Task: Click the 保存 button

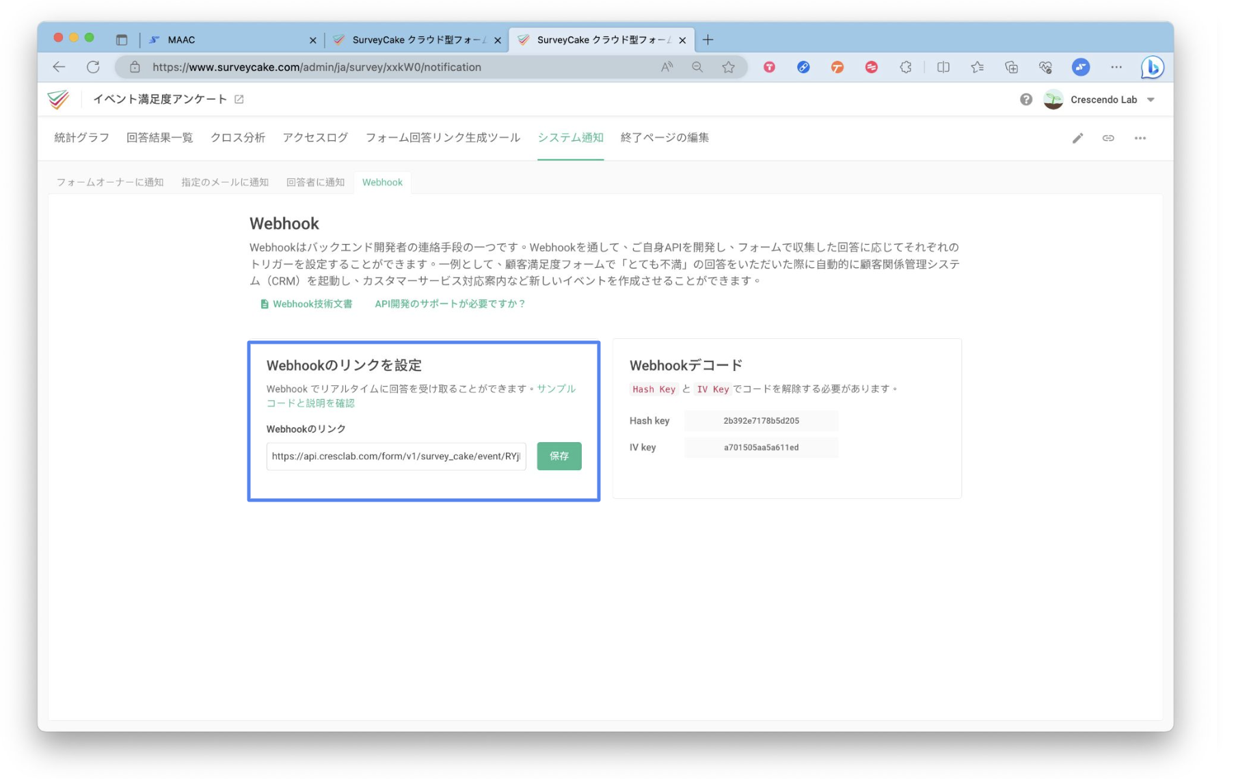Action: coord(559,456)
